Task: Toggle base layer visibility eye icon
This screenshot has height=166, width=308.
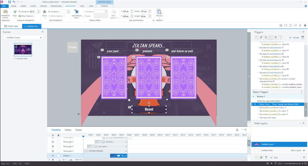Action: click(304, 150)
